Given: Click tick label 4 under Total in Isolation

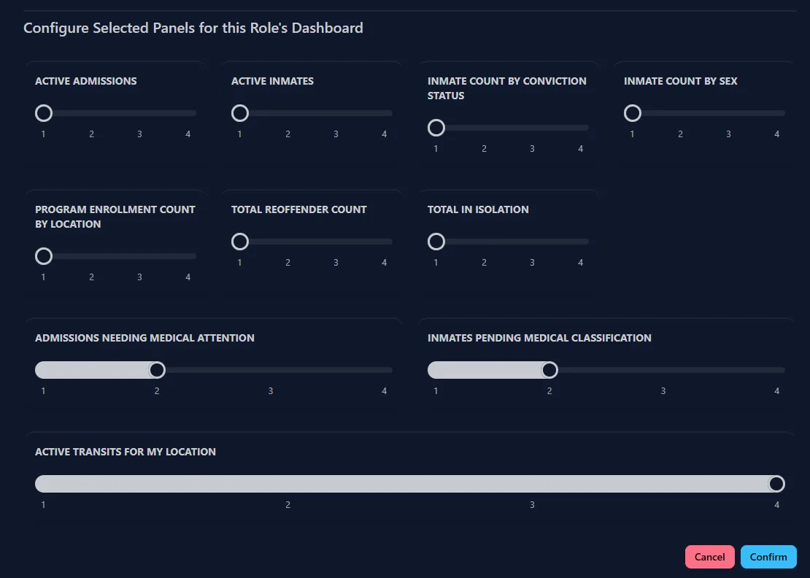Looking at the screenshot, I should click(x=581, y=263).
